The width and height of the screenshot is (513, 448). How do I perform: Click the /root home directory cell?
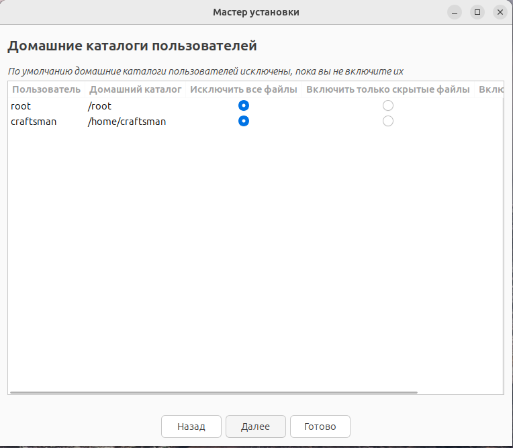[99, 106]
